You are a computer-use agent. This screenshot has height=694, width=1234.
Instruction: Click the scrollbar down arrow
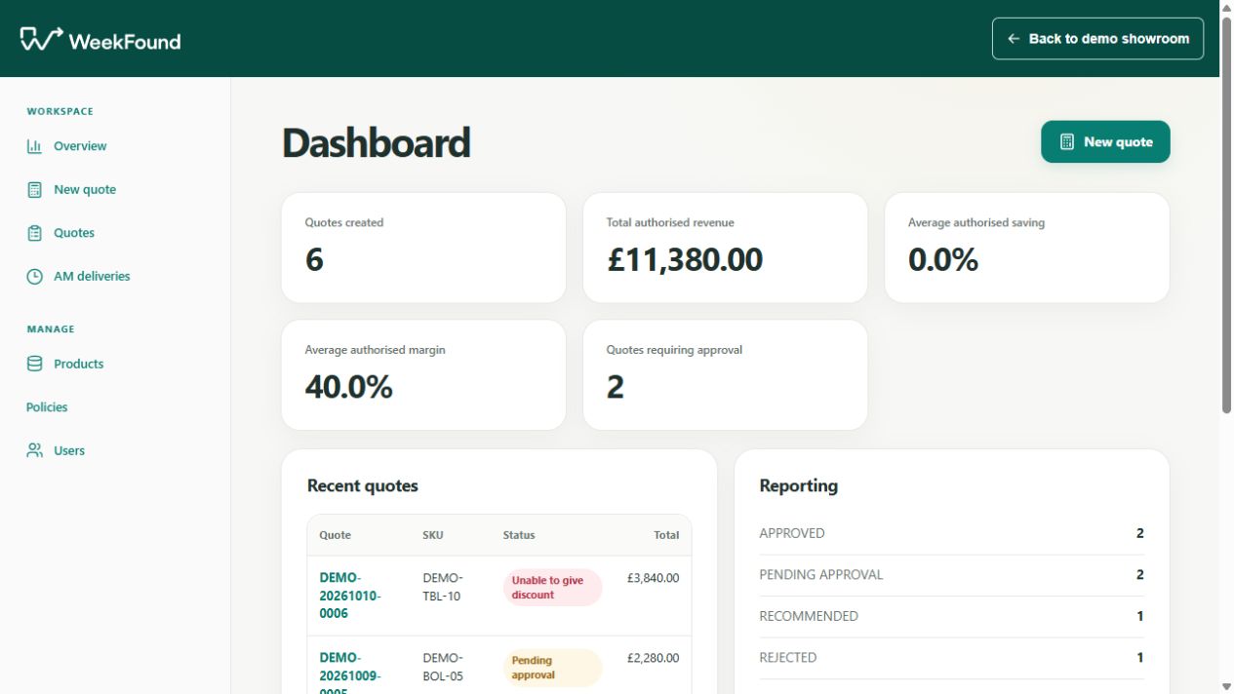point(1226,687)
